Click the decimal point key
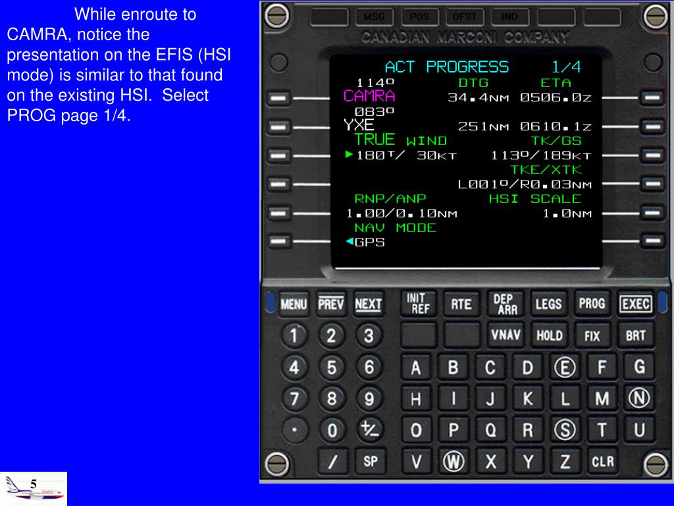This screenshot has width=674, height=506. [x=294, y=430]
